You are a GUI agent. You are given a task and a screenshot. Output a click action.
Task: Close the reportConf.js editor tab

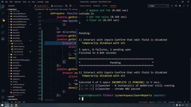(48, 6)
